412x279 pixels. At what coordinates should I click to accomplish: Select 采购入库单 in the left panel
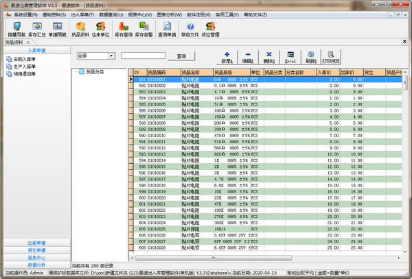tap(27, 60)
